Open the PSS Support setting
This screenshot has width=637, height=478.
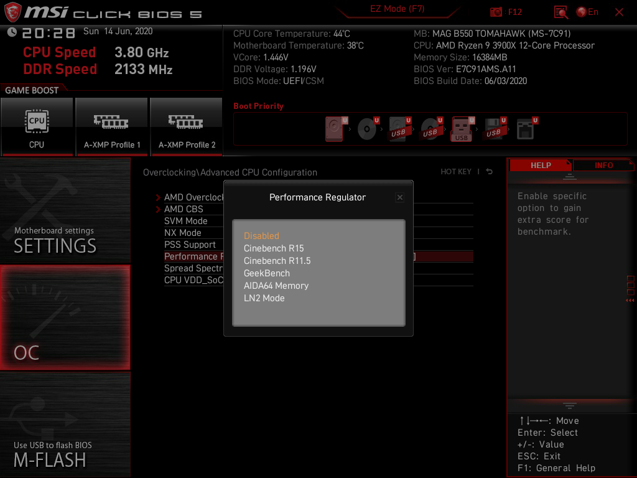(190, 244)
